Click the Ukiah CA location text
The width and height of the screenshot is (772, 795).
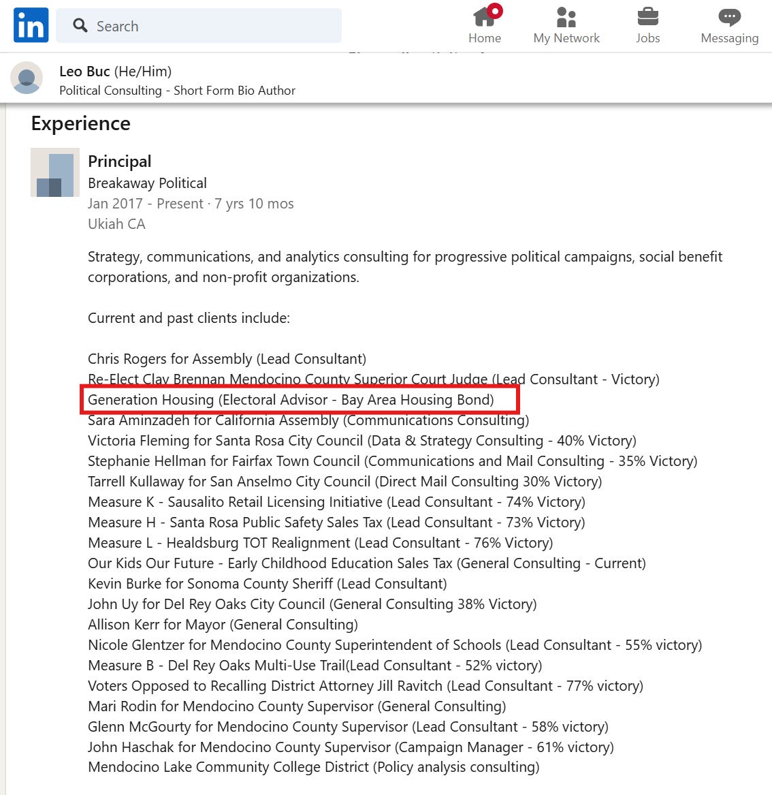(x=116, y=224)
